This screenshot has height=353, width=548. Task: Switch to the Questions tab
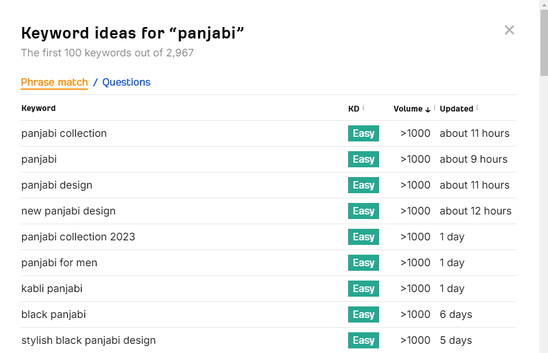click(x=126, y=82)
